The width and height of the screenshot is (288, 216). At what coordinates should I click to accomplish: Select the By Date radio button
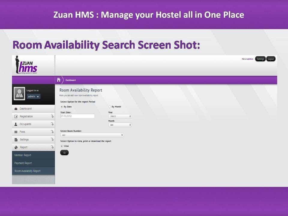point(62,107)
